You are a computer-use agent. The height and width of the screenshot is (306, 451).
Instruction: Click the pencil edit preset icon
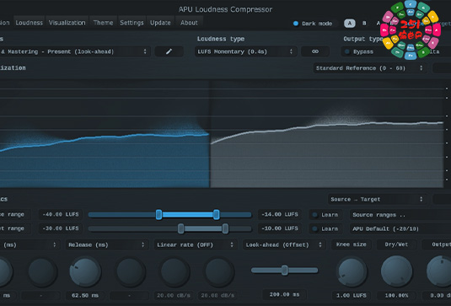click(169, 51)
